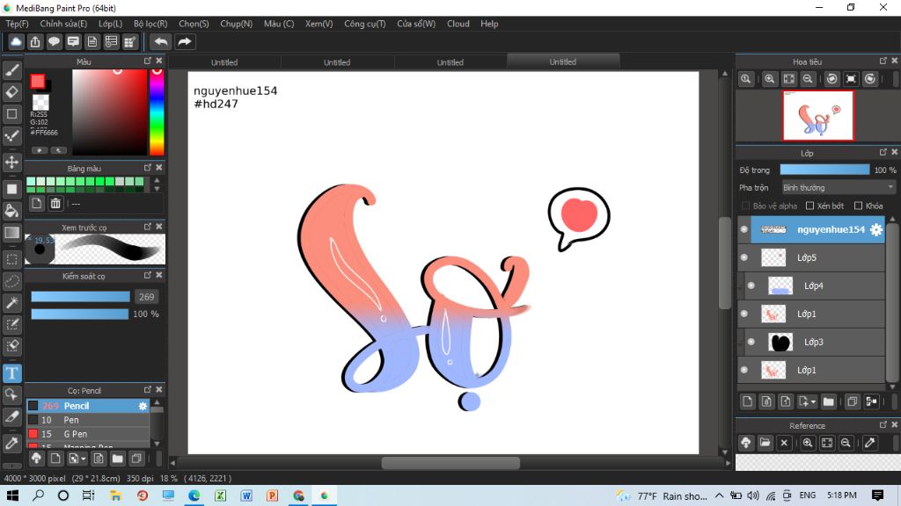Select the Magic Wand tool
The height and width of the screenshot is (506, 901).
pos(12,303)
